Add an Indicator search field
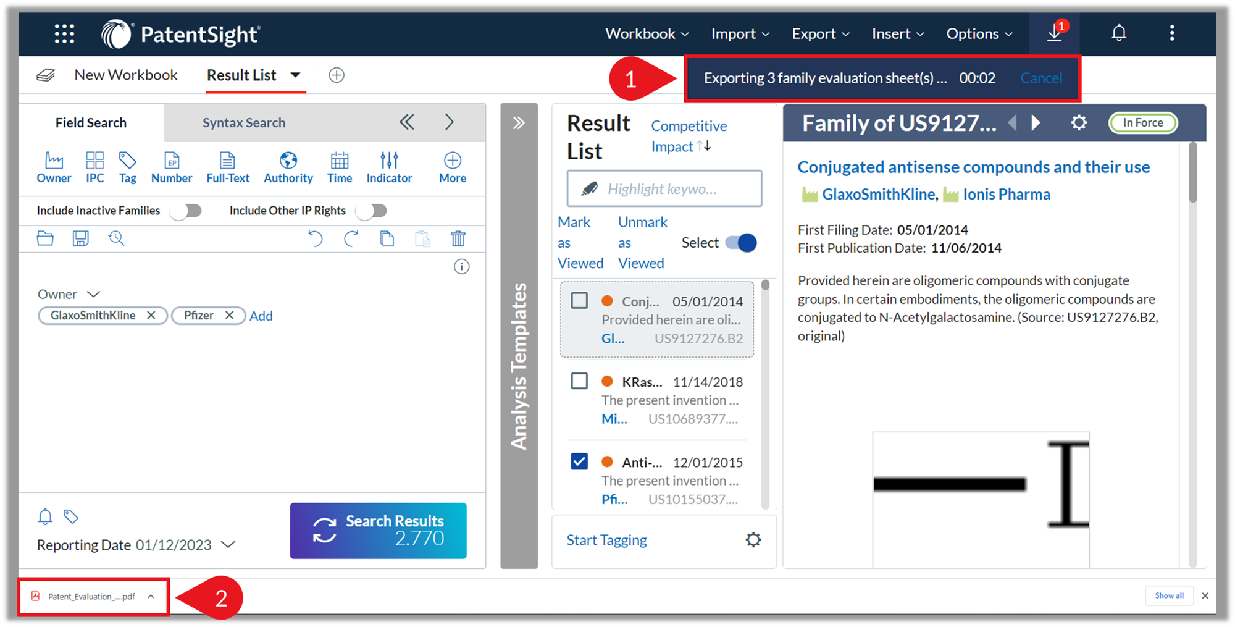 pos(389,168)
